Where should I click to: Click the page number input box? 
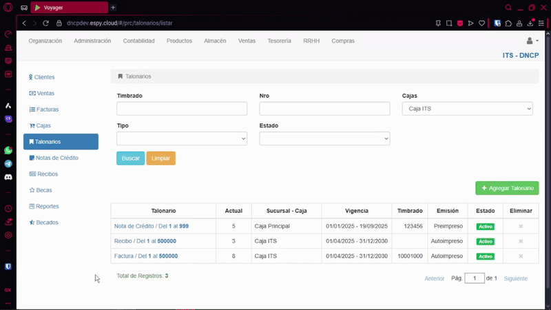[474, 278]
